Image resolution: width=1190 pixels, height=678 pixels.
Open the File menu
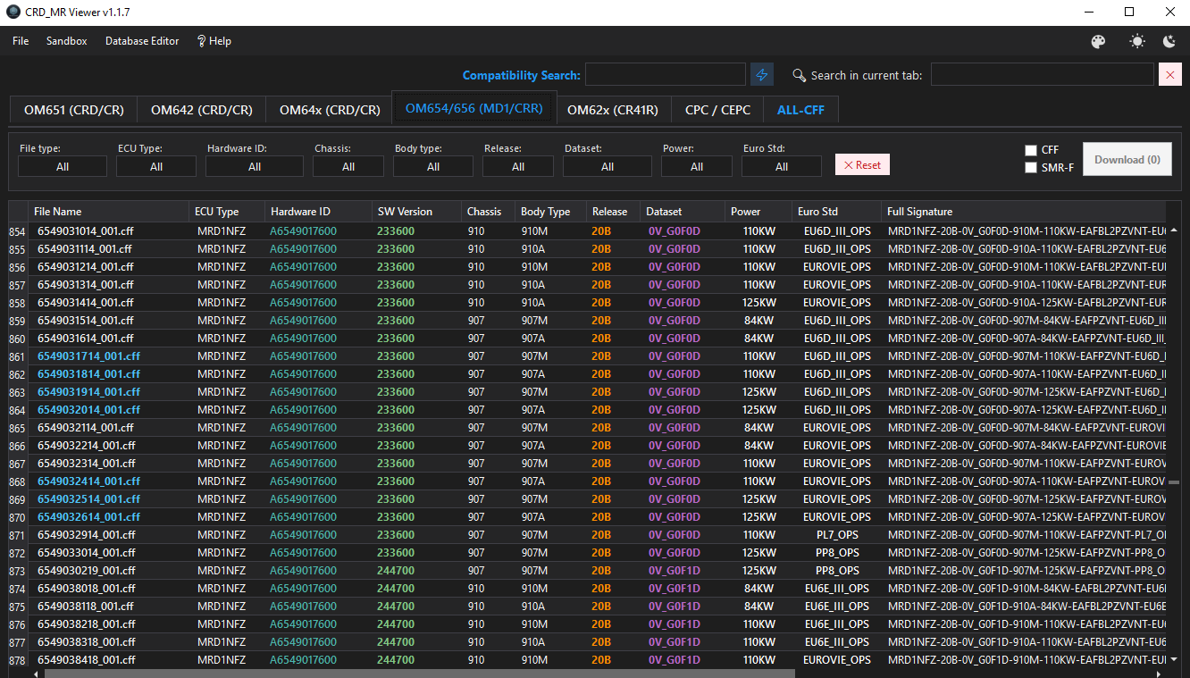pyautogui.click(x=21, y=41)
